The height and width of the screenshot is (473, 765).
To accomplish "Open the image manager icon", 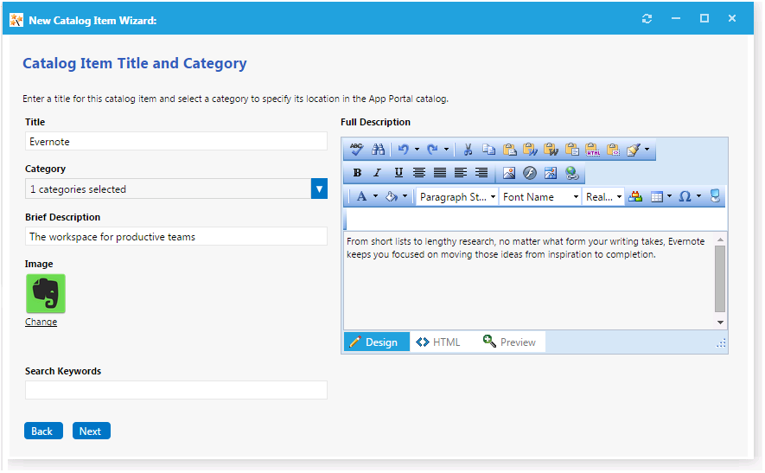I will coord(509,173).
